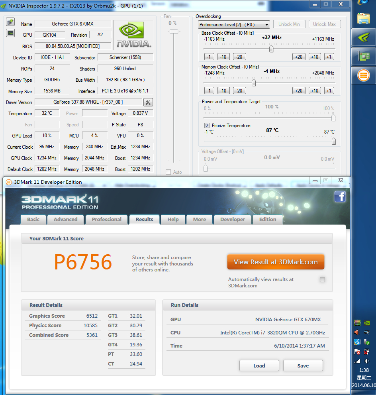This screenshot has height=395, width=376.
Task: Click base clock -10 button
Action: point(223,57)
